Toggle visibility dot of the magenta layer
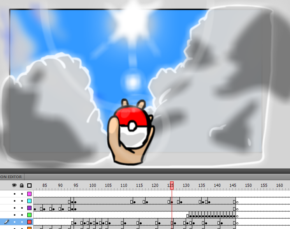 14,194
